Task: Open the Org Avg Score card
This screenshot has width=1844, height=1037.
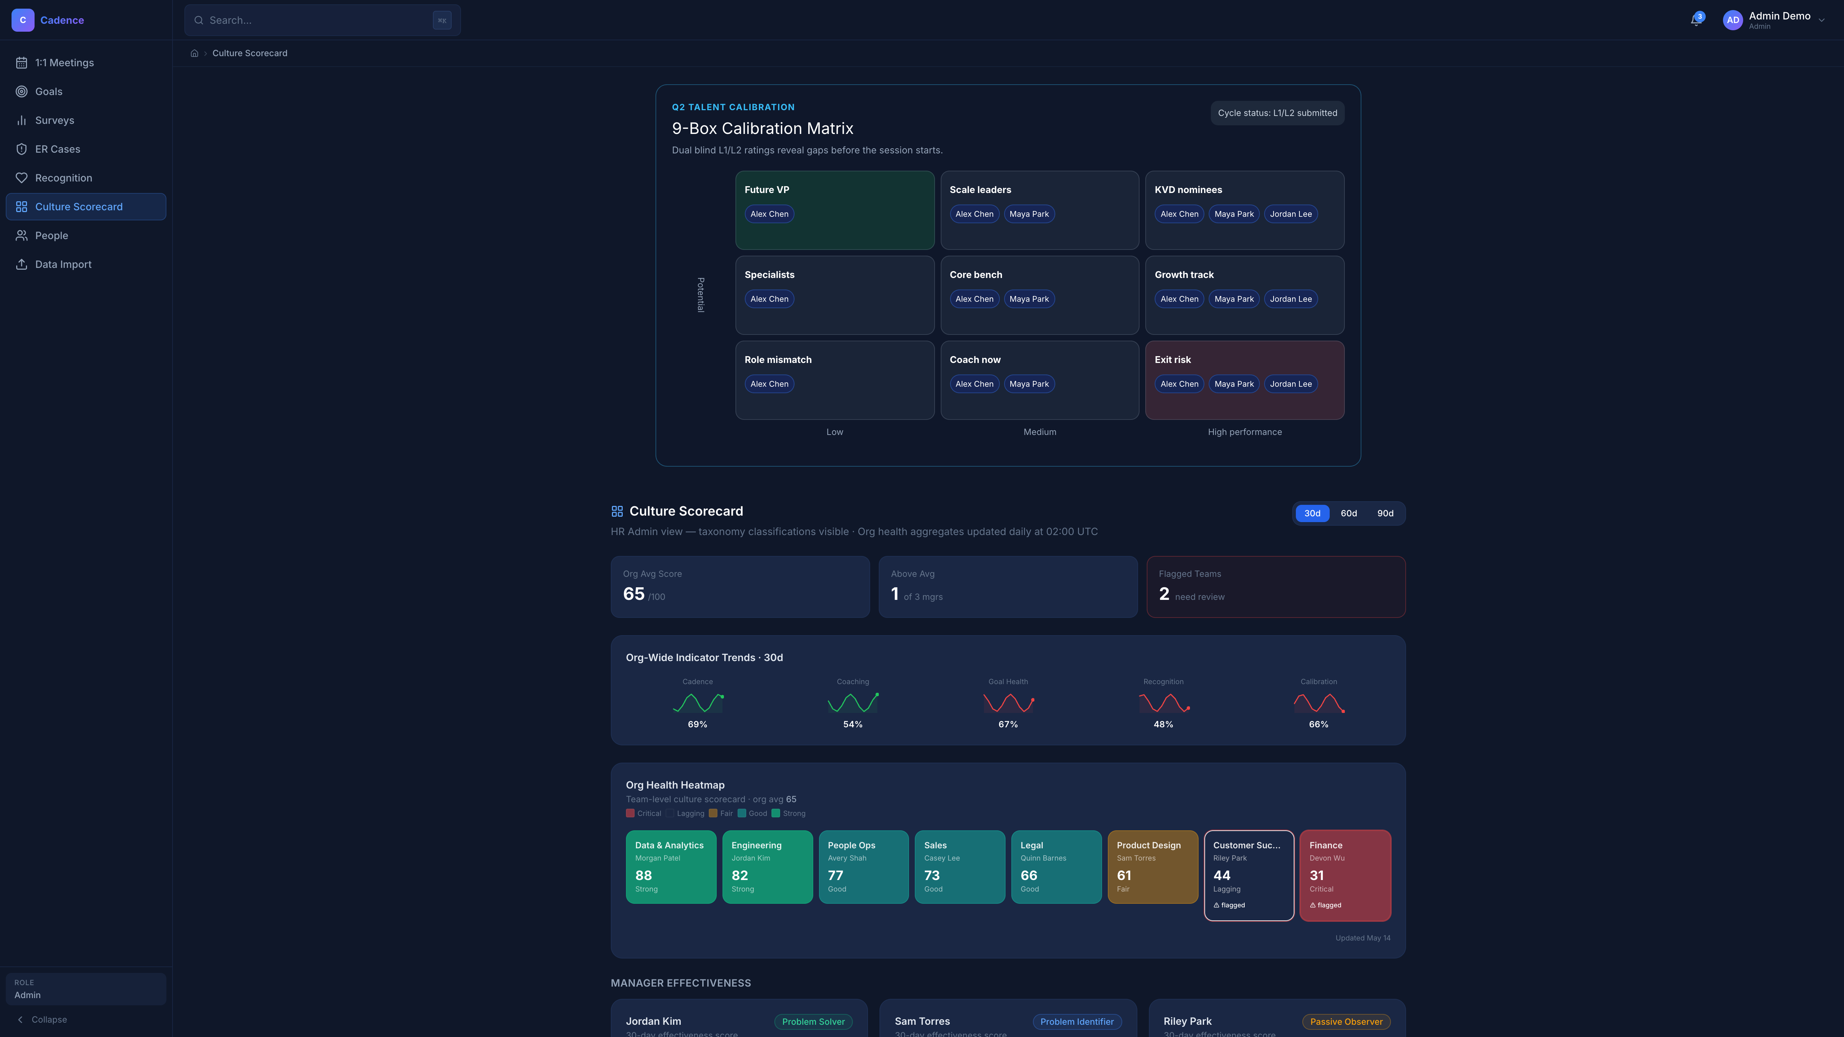Action: pyautogui.click(x=740, y=587)
